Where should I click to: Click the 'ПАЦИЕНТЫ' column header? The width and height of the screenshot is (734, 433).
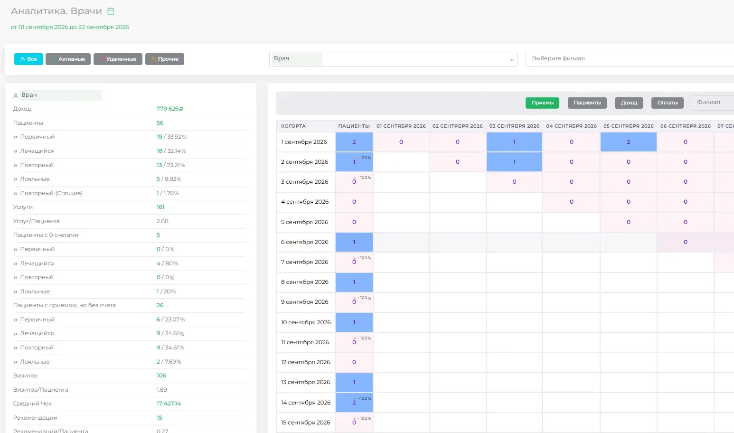click(x=354, y=126)
